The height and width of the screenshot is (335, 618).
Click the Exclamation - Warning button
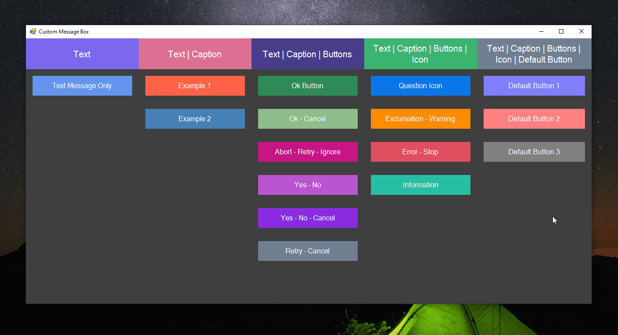[x=420, y=119]
